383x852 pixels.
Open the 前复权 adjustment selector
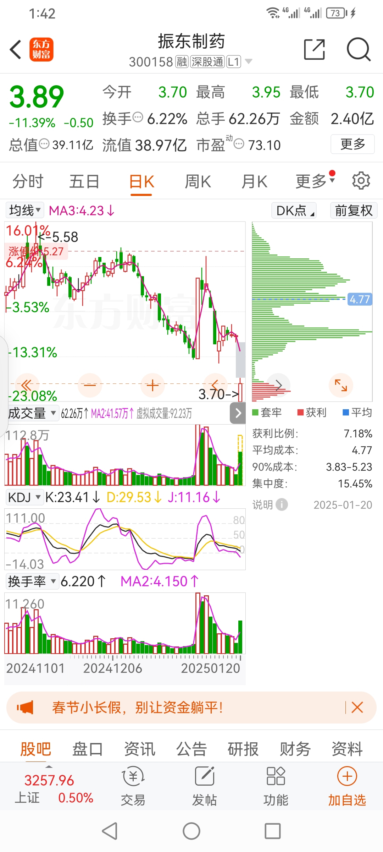354,210
